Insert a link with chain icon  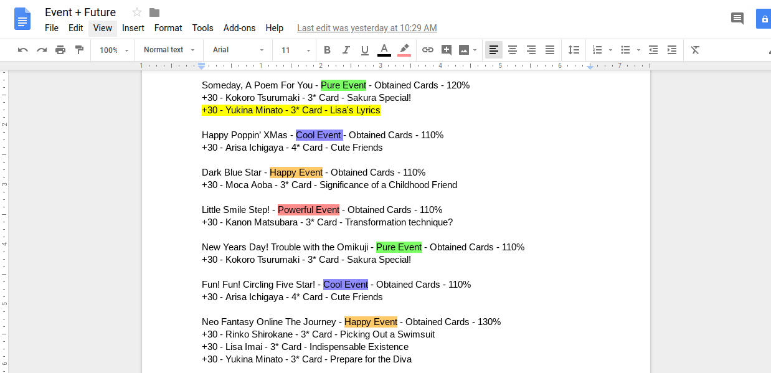coord(428,50)
